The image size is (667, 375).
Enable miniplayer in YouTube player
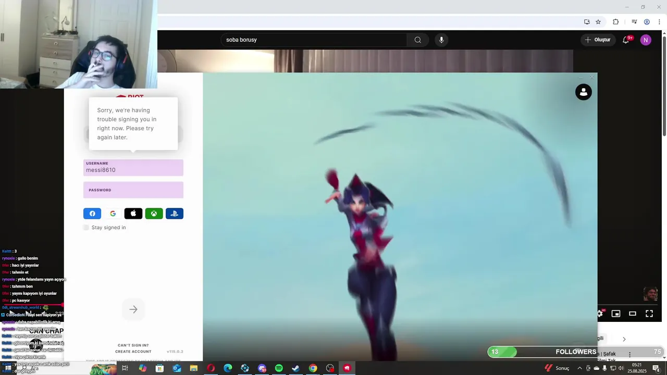point(616,314)
